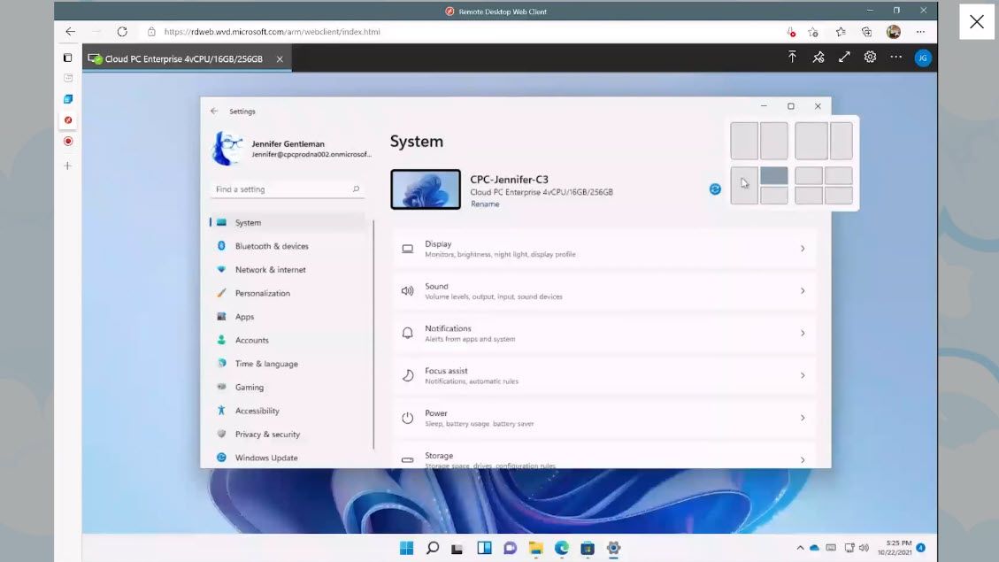Open taskbar Search magnifier
This screenshot has width=999, height=562.
point(433,548)
